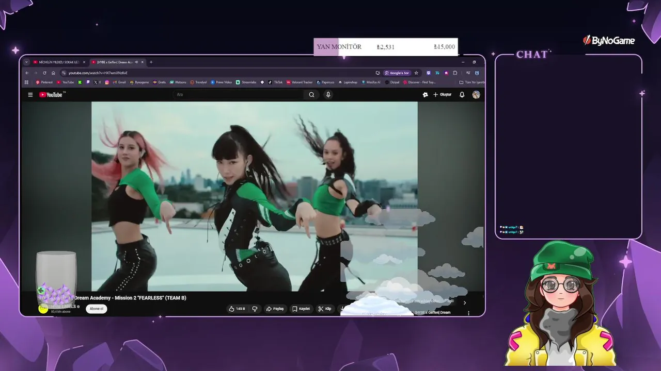Open the apps grid in bookmarks bar
Image resolution: width=661 pixels, height=371 pixels.
coord(26,82)
